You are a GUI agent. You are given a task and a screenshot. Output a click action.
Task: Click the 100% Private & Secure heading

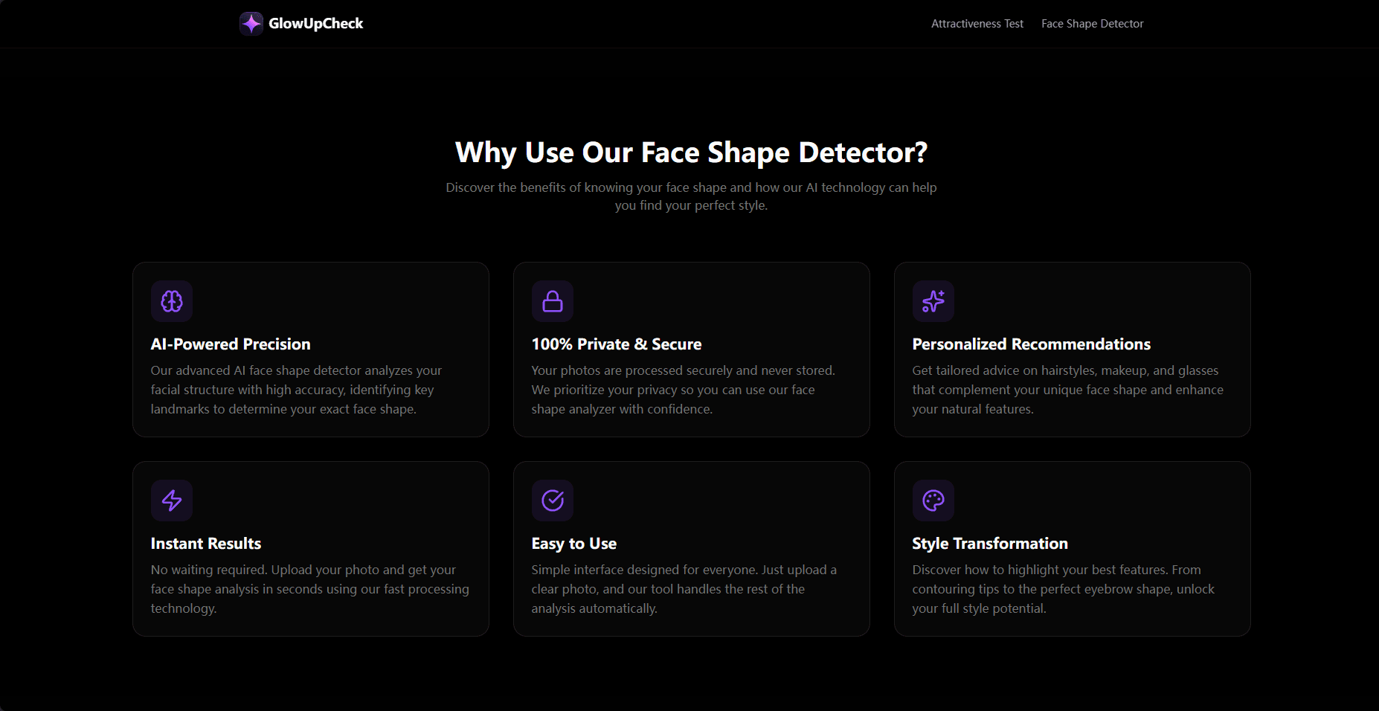(616, 344)
